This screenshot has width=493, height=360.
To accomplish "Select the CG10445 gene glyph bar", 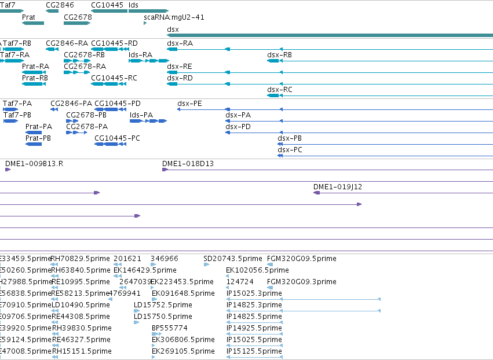I will 109,11.
